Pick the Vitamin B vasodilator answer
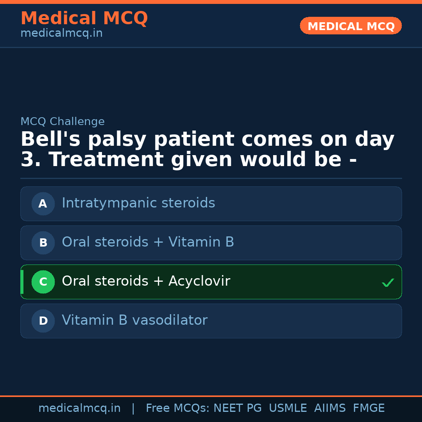 coord(134,320)
